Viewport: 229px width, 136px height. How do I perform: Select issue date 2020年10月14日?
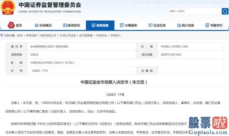pos(171,55)
